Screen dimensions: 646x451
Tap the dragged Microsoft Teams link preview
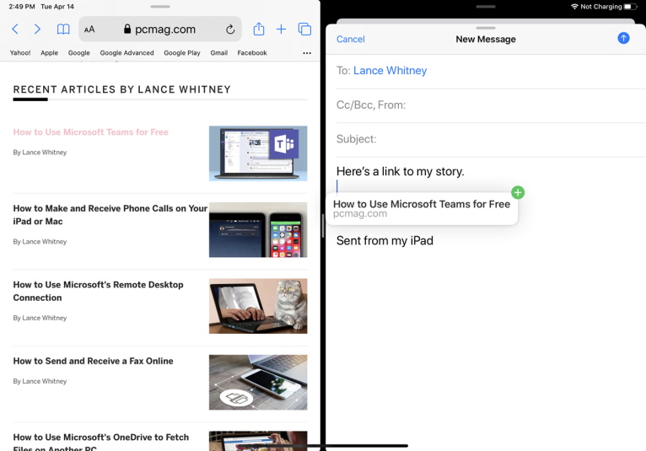(x=422, y=209)
